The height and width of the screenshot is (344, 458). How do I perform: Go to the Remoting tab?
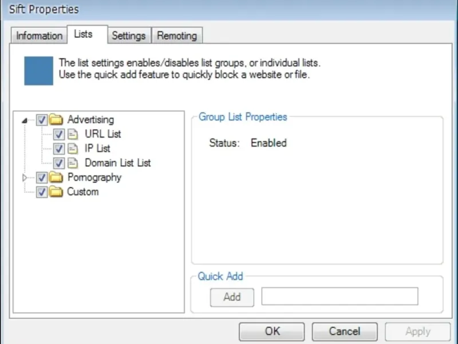click(x=177, y=36)
